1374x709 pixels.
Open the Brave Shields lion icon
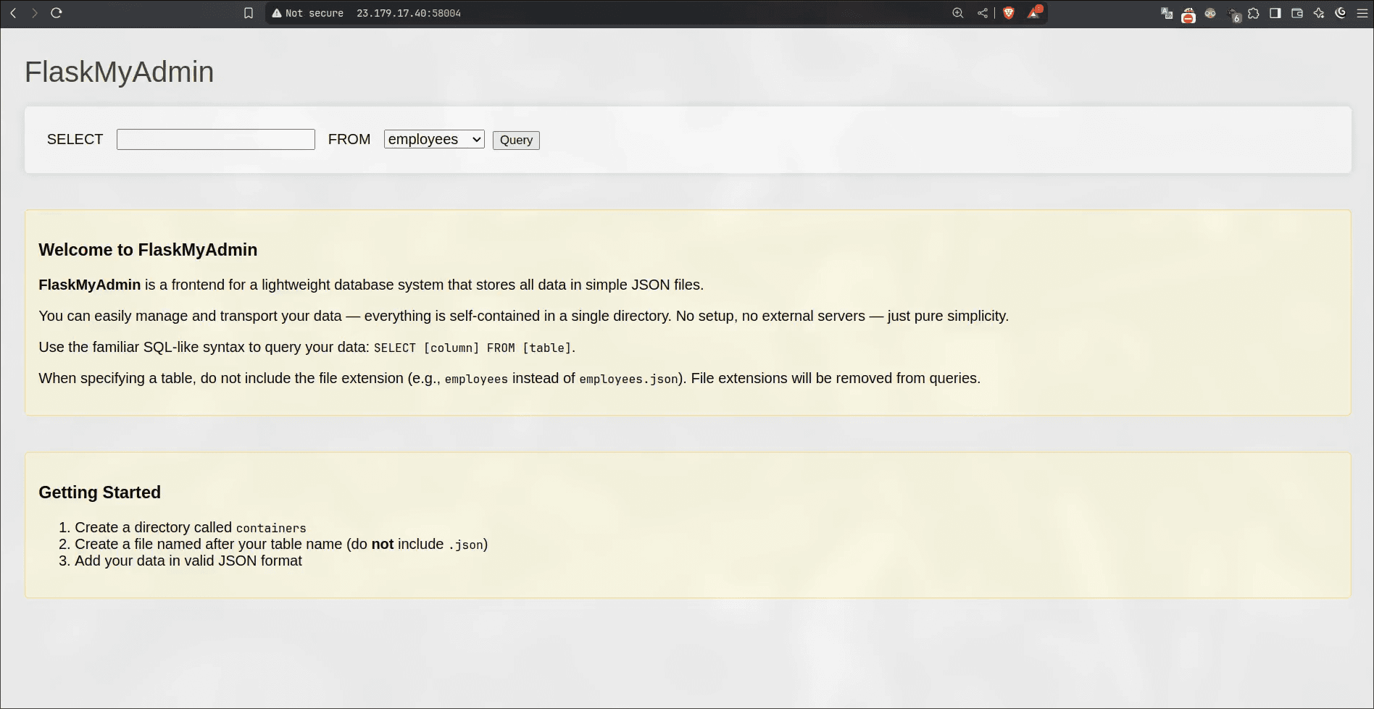[x=1008, y=12]
